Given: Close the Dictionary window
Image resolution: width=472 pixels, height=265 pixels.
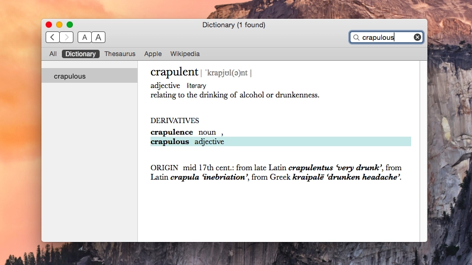Looking at the screenshot, I should [49, 25].
